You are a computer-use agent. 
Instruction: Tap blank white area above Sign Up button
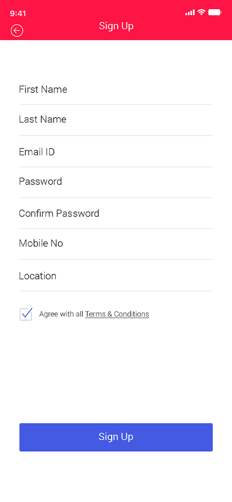pyautogui.click(x=116, y=371)
